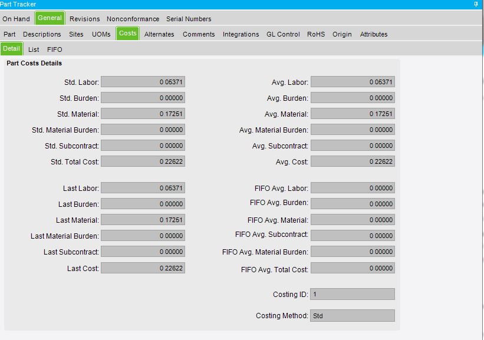Open the Alternates tab

pyautogui.click(x=159, y=34)
